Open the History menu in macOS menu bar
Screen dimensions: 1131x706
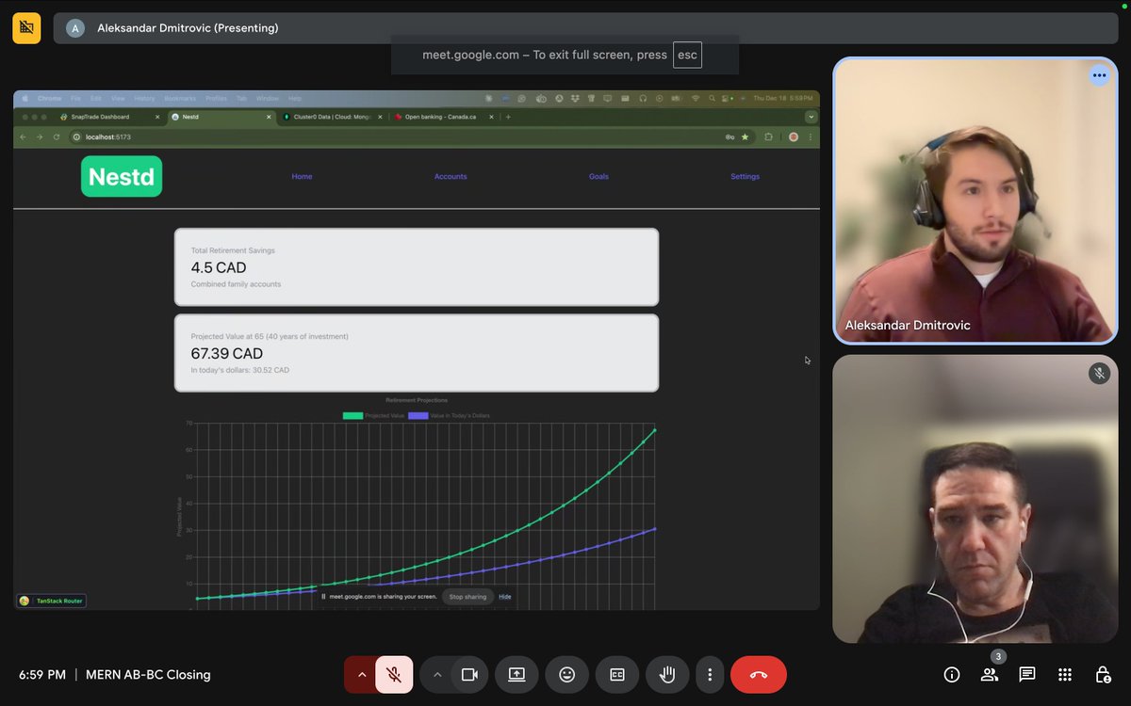(144, 98)
